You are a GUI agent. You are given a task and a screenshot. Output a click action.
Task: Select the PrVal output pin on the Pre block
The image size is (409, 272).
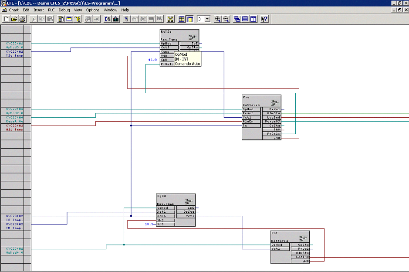(x=271, y=109)
